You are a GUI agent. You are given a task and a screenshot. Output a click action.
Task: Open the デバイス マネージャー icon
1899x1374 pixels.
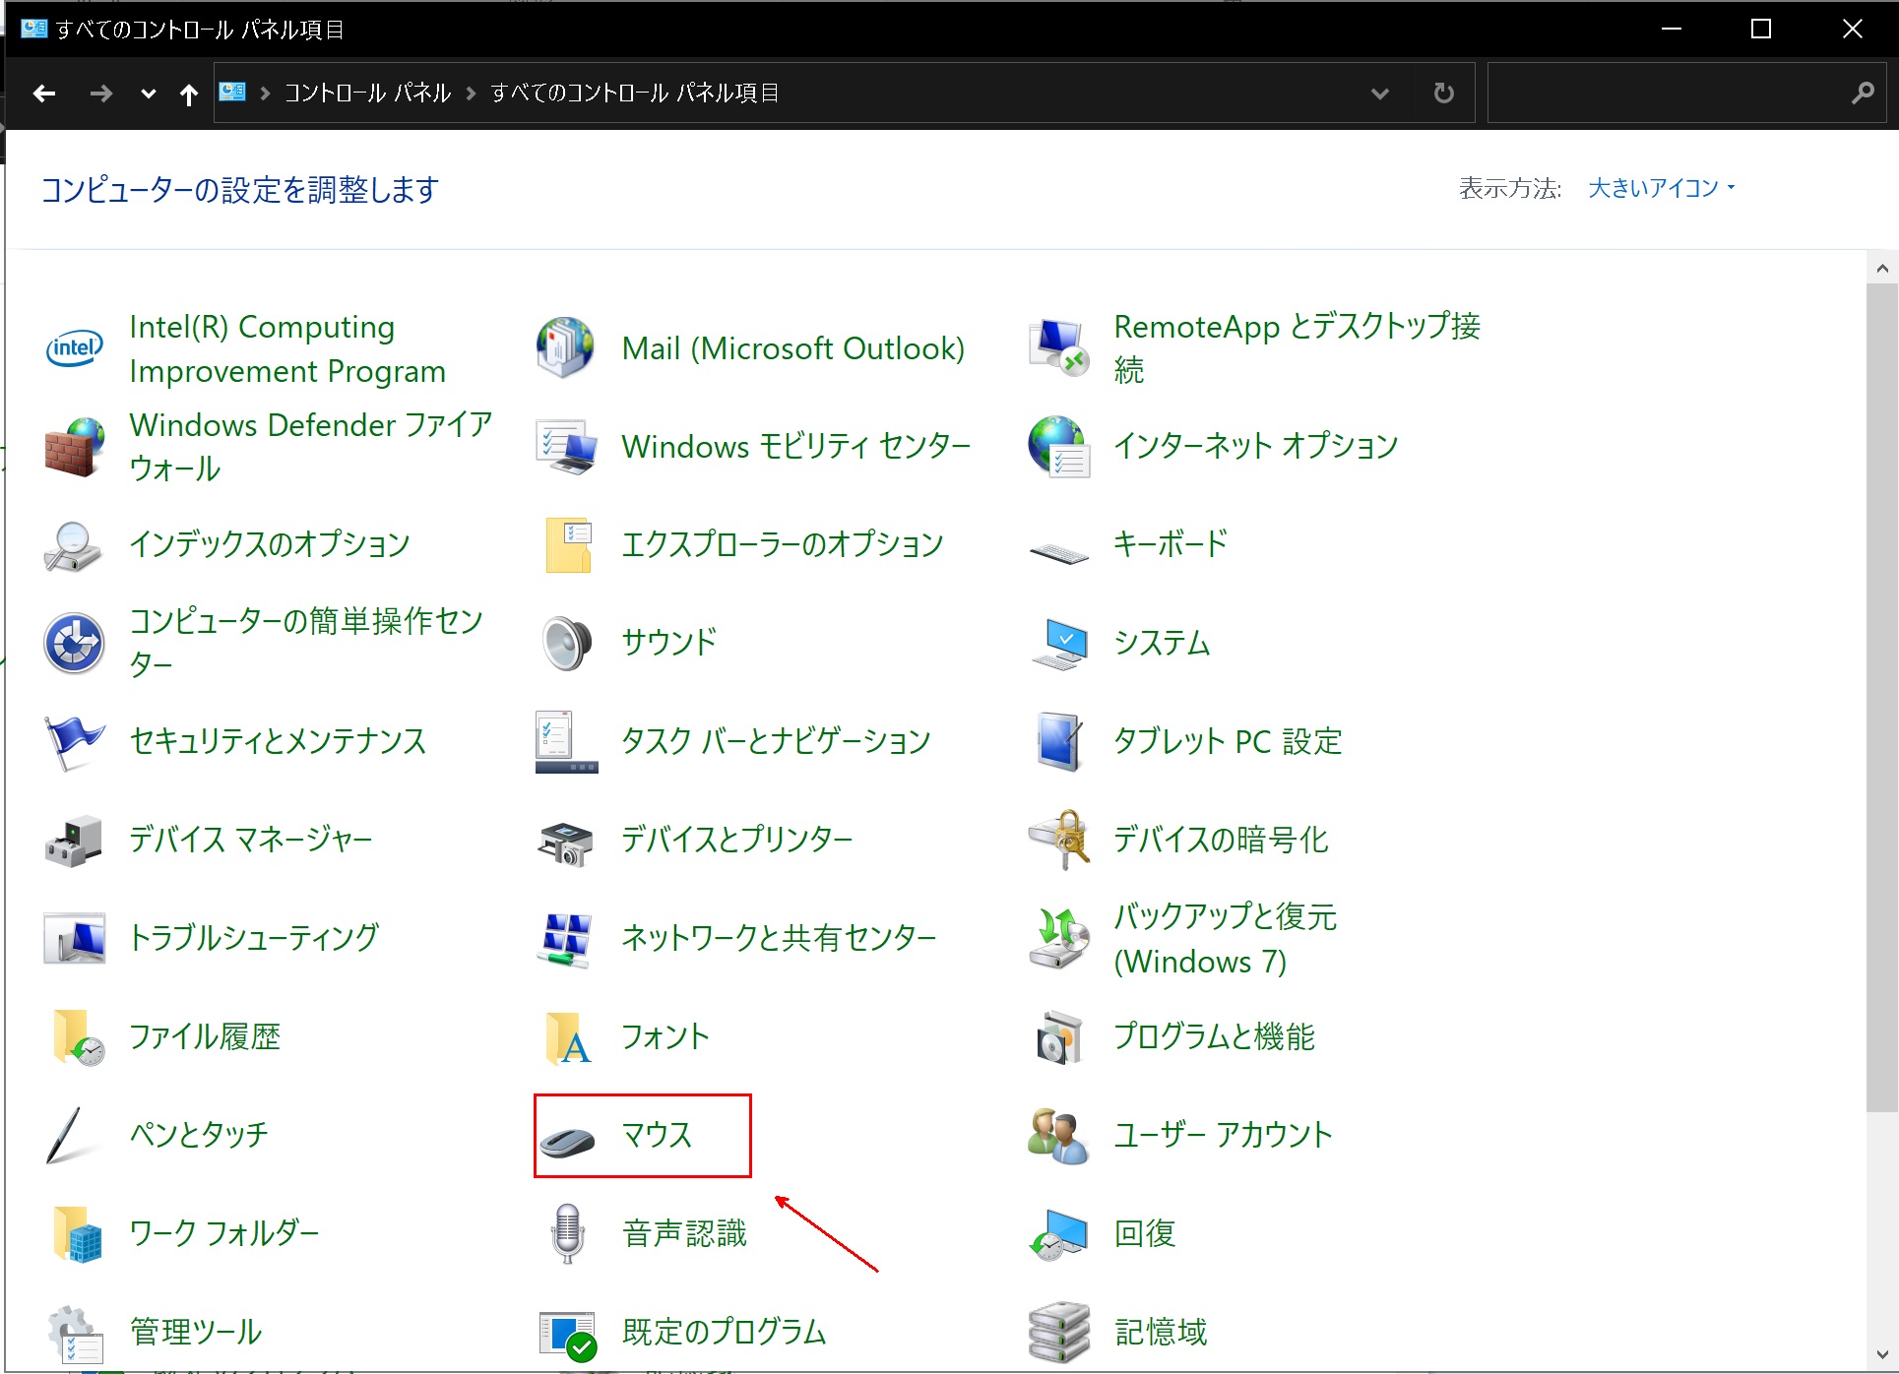click(74, 841)
